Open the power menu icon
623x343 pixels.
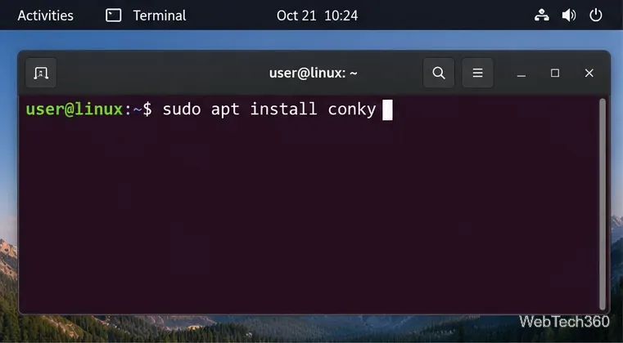(x=596, y=16)
